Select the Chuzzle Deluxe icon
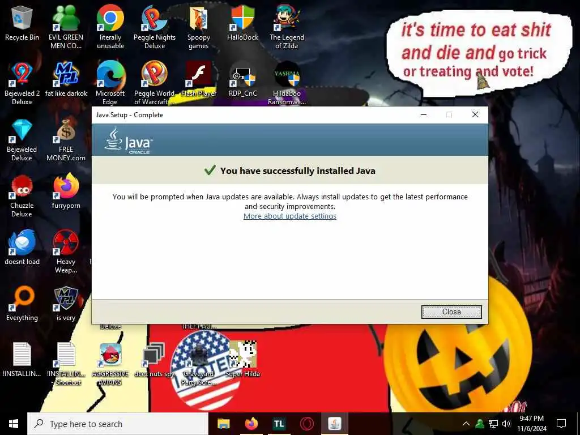 [x=22, y=195]
